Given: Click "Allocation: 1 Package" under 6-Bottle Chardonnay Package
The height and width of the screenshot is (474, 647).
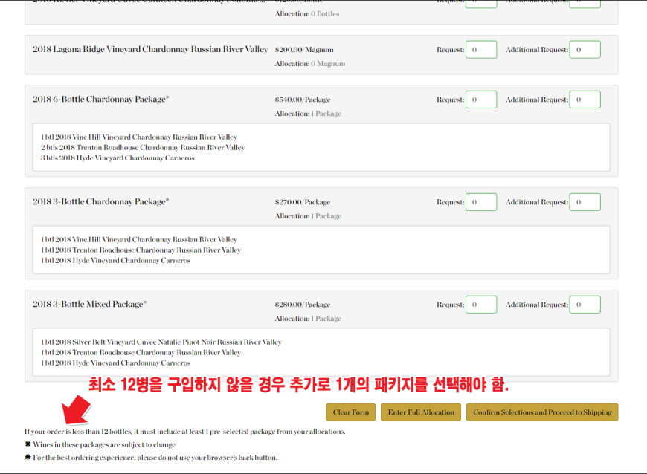Looking at the screenshot, I should tap(308, 114).
